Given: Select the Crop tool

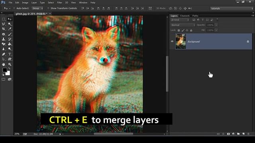Looking at the screenshot, I should pyautogui.click(x=4, y=29).
